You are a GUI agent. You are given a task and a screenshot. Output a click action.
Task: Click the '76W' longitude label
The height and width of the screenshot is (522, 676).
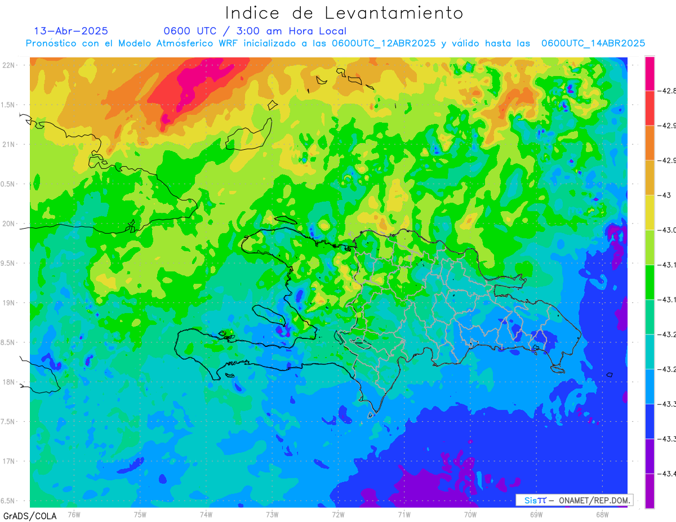coord(74,514)
